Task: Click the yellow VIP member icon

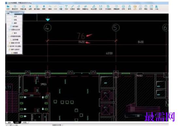Action: [135, 7]
